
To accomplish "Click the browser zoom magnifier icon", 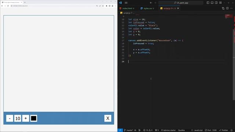I will click(97, 6).
